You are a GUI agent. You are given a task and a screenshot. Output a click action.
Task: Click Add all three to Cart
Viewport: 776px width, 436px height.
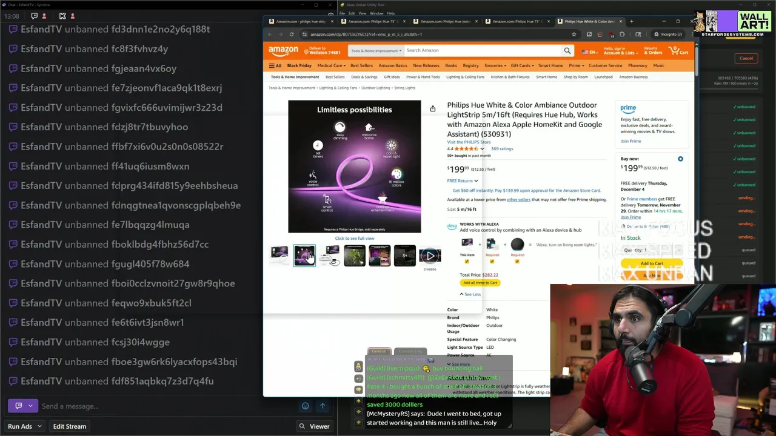(480, 283)
